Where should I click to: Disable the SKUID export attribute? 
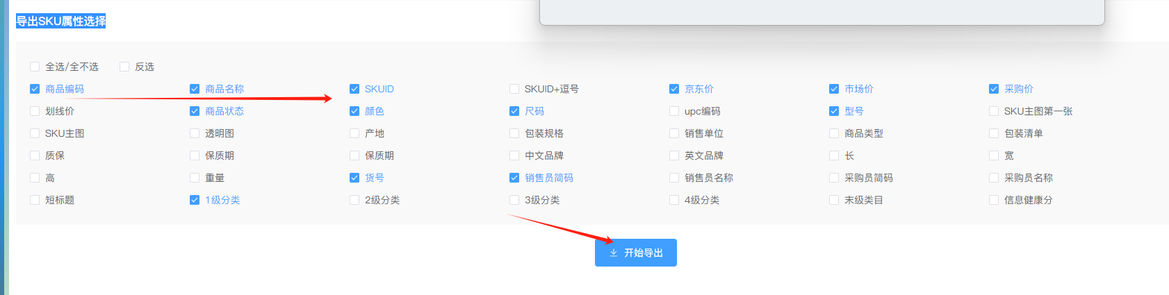click(354, 89)
